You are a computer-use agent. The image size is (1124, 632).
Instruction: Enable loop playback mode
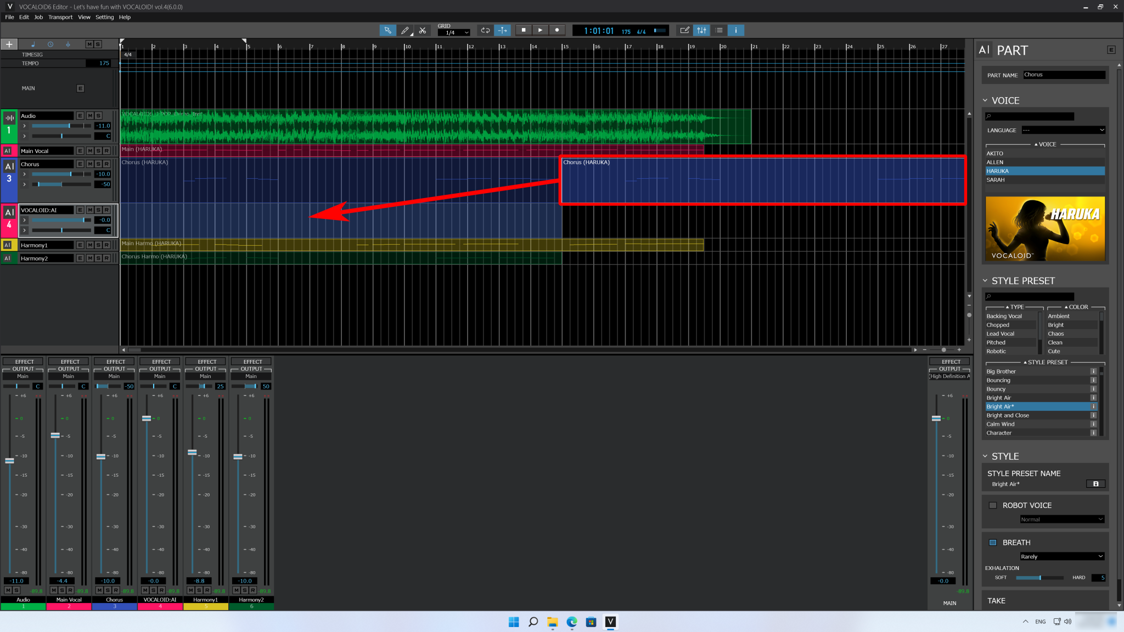(x=485, y=30)
